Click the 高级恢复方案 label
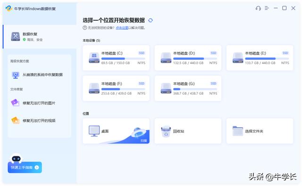 tap(20, 61)
